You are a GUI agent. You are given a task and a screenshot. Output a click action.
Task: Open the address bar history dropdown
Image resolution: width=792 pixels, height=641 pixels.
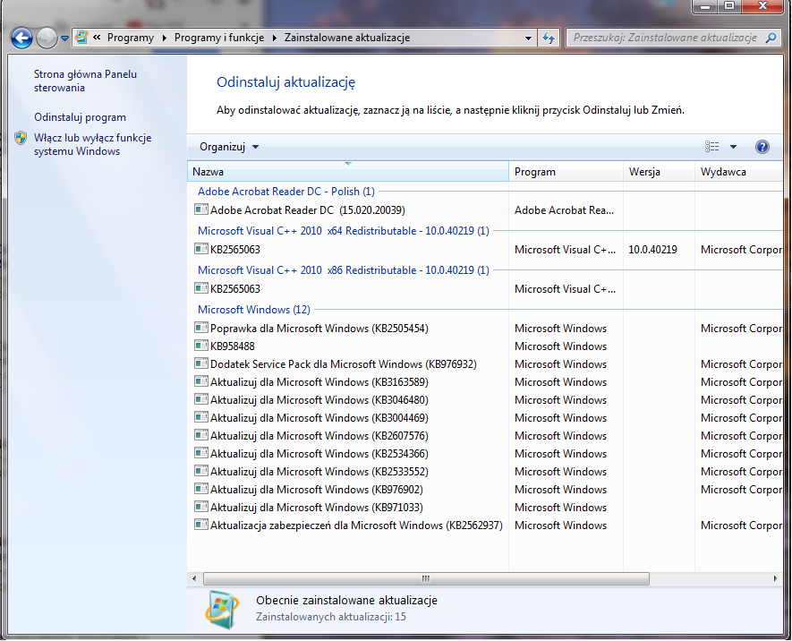(528, 38)
